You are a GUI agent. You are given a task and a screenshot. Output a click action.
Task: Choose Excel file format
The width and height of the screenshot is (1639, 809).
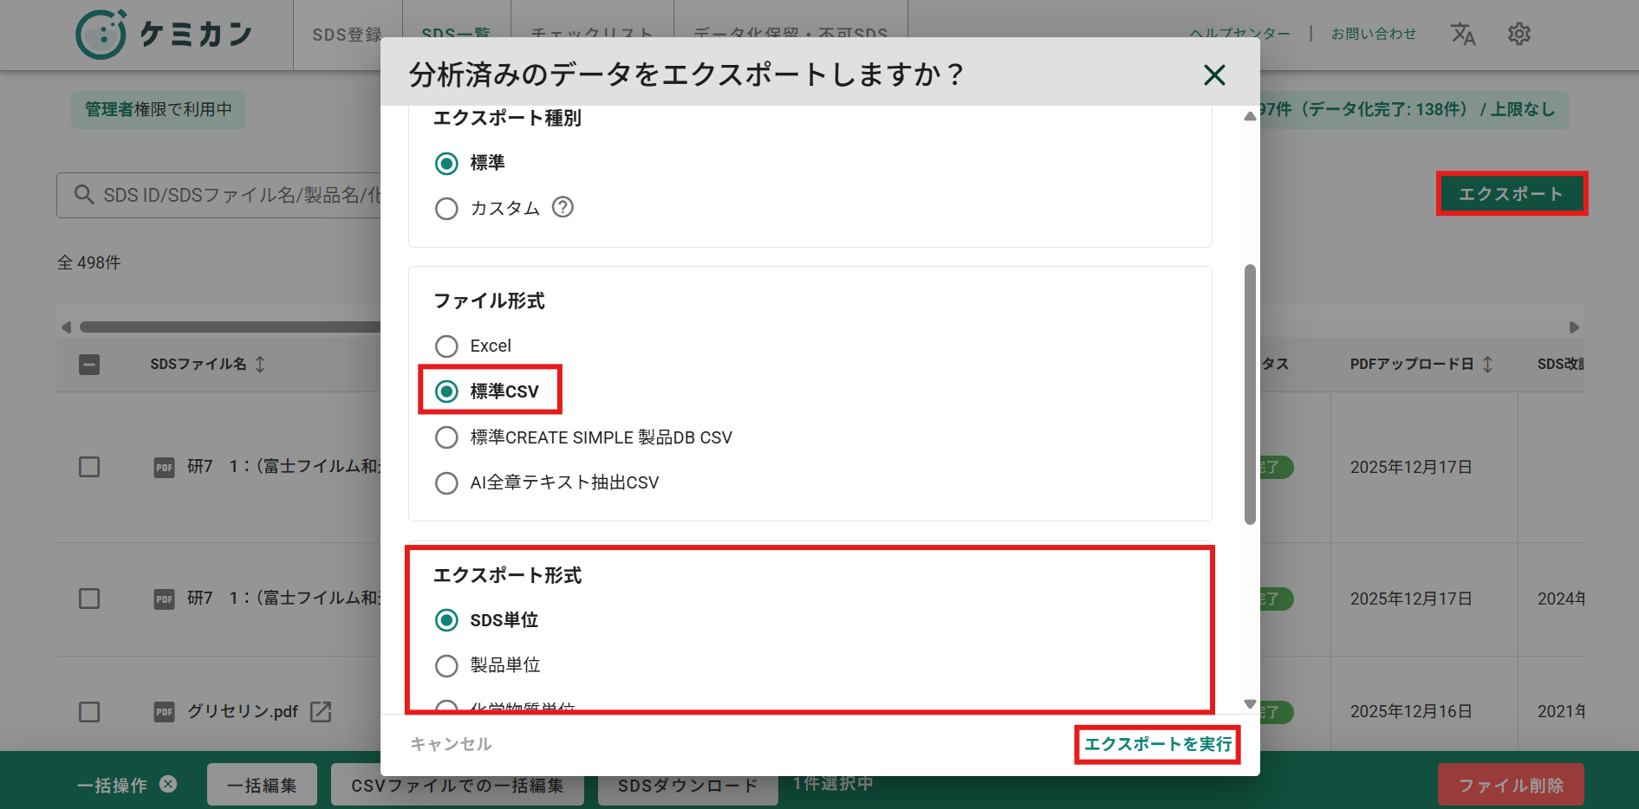coord(446,346)
